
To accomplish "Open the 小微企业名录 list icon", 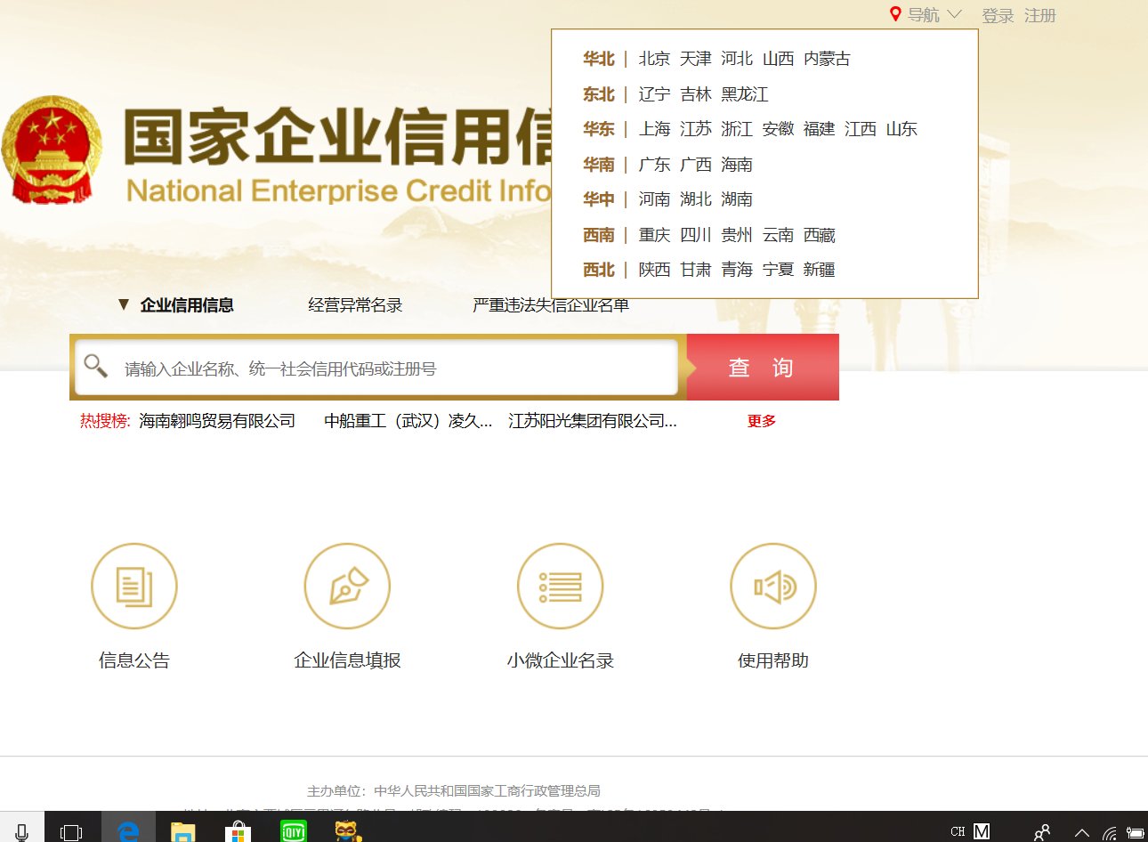I will tap(560, 586).
